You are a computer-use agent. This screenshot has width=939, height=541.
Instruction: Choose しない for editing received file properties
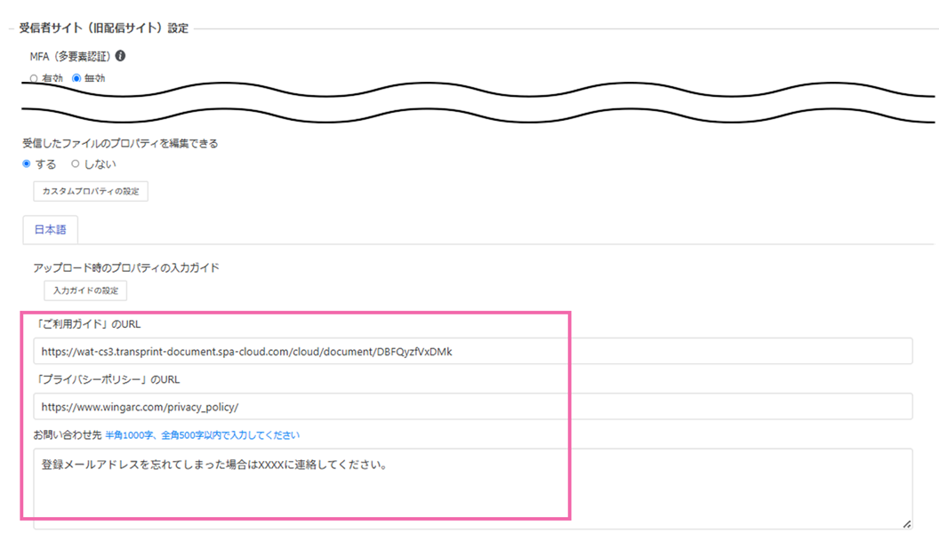click(x=76, y=164)
